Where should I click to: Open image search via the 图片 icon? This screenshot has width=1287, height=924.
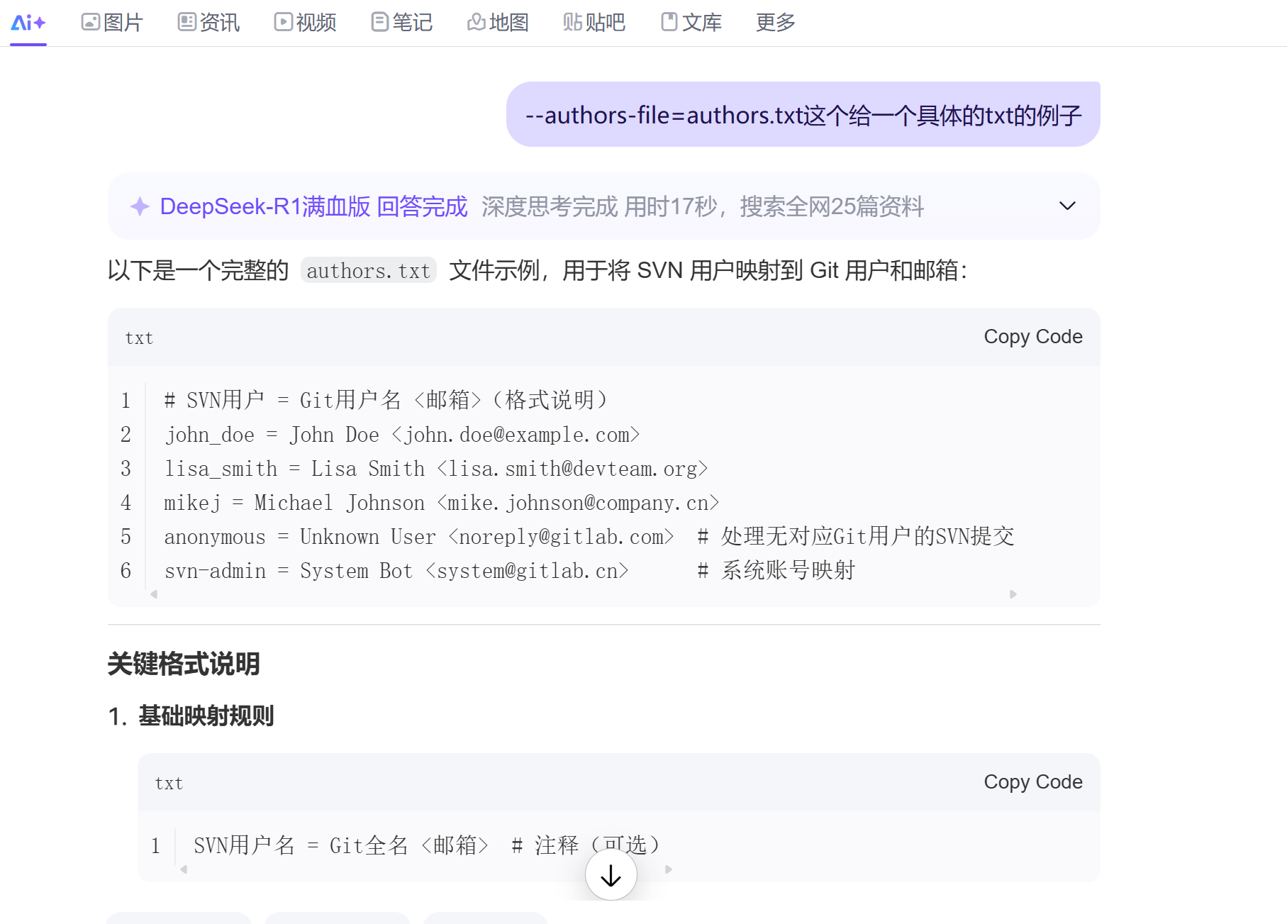pyautogui.click(x=89, y=21)
